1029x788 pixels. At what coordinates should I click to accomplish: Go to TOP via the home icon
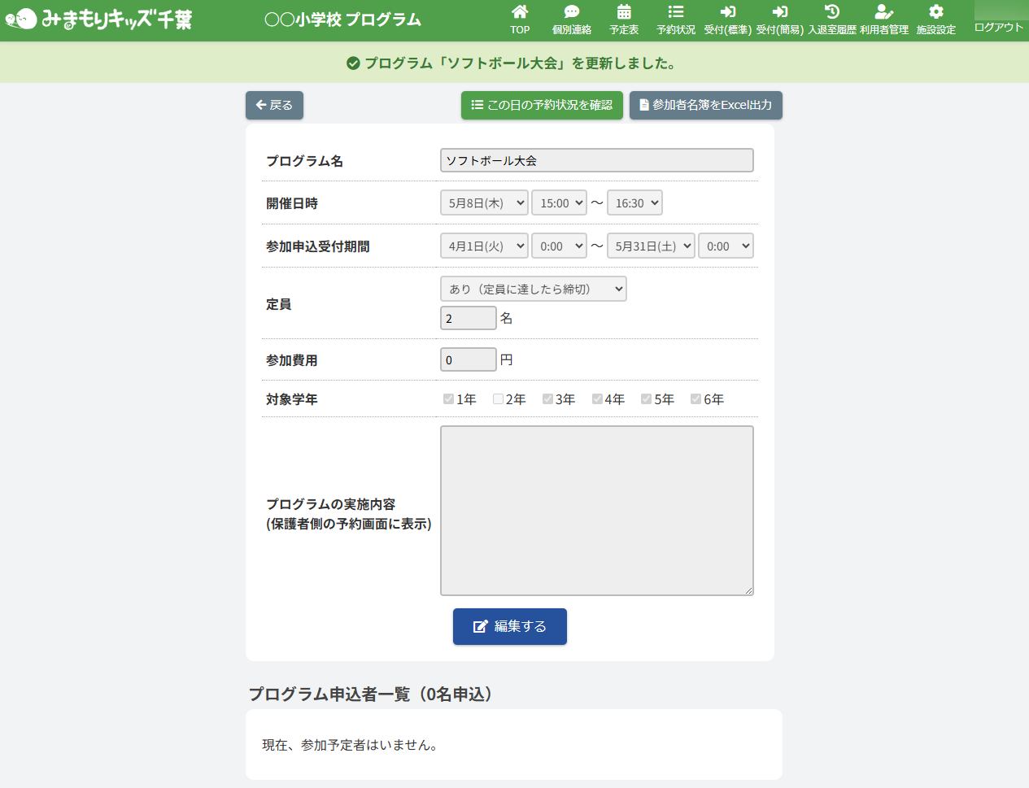coord(520,12)
